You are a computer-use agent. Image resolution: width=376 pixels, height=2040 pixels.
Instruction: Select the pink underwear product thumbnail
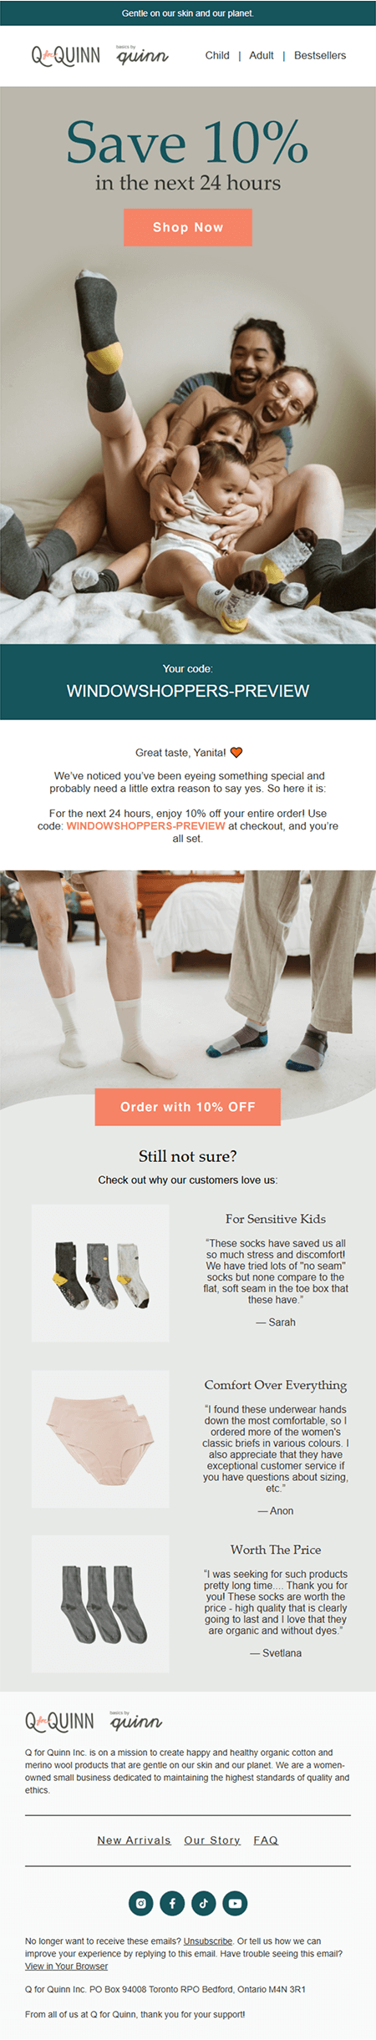pyautogui.click(x=100, y=1439)
